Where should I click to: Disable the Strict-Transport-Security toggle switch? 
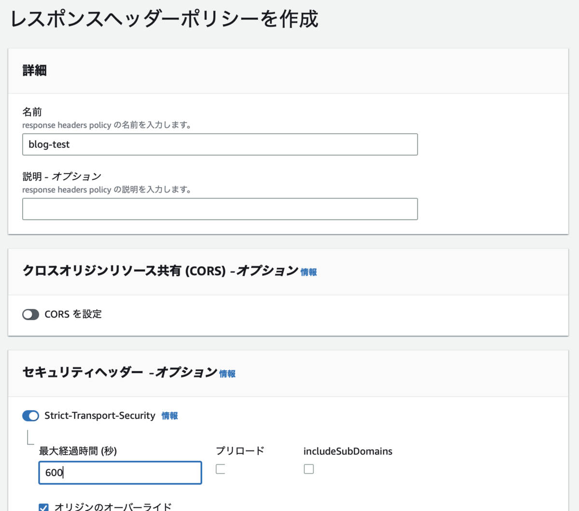pyautogui.click(x=30, y=416)
